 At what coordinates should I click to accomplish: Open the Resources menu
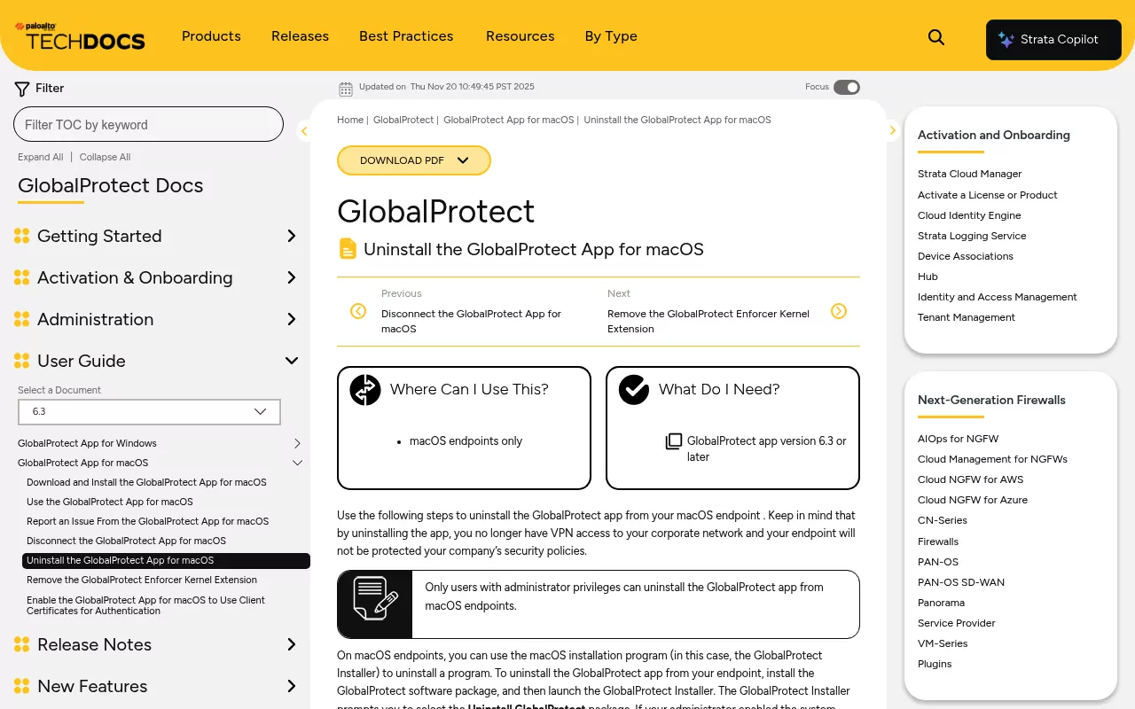pos(521,36)
